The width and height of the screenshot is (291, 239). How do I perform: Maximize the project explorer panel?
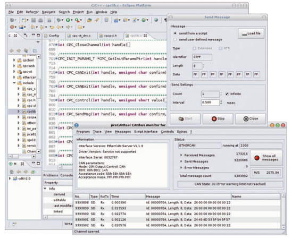[x=38, y=35]
